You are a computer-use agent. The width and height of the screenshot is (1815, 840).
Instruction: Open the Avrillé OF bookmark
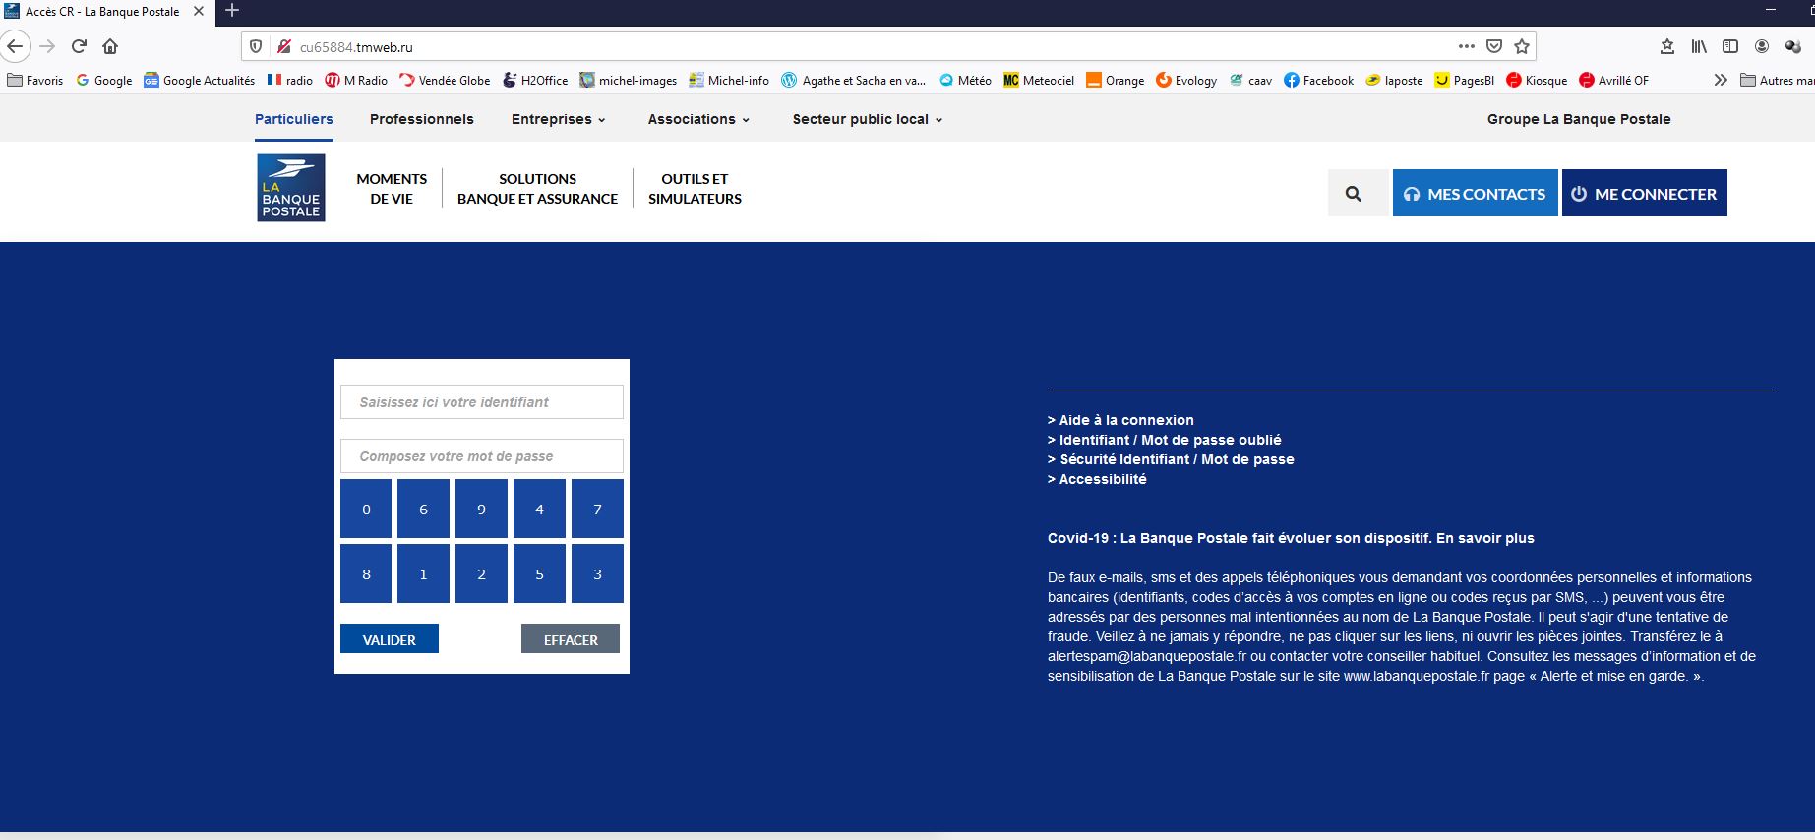pos(1614,80)
